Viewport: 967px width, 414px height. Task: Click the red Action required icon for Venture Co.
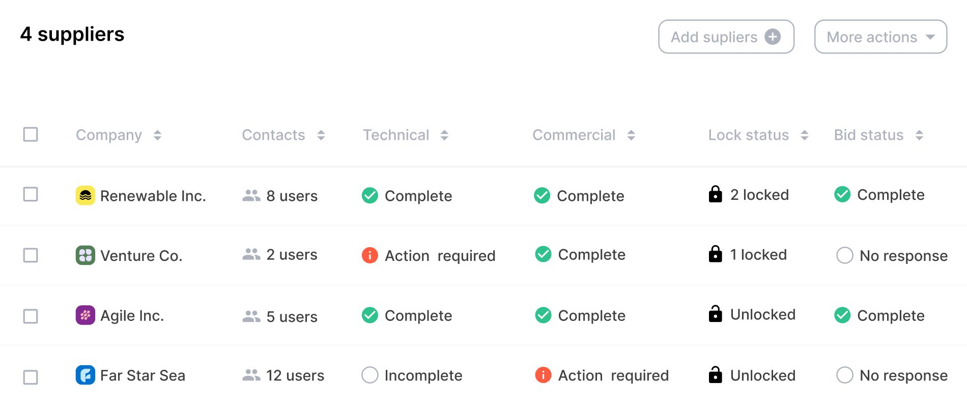pos(369,255)
